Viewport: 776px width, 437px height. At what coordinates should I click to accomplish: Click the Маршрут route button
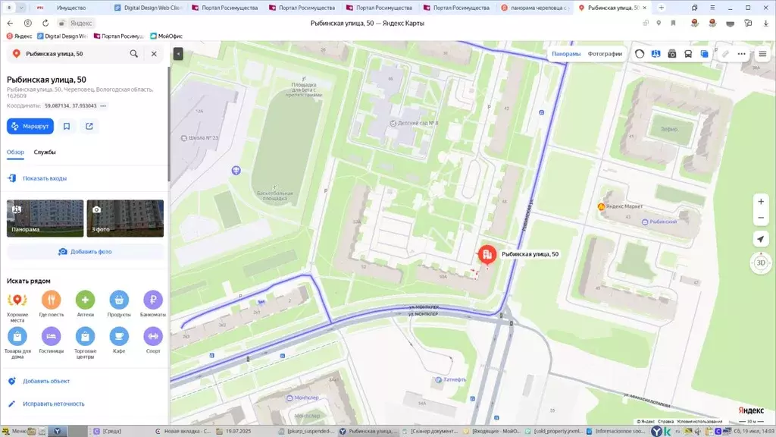coord(30,127)
